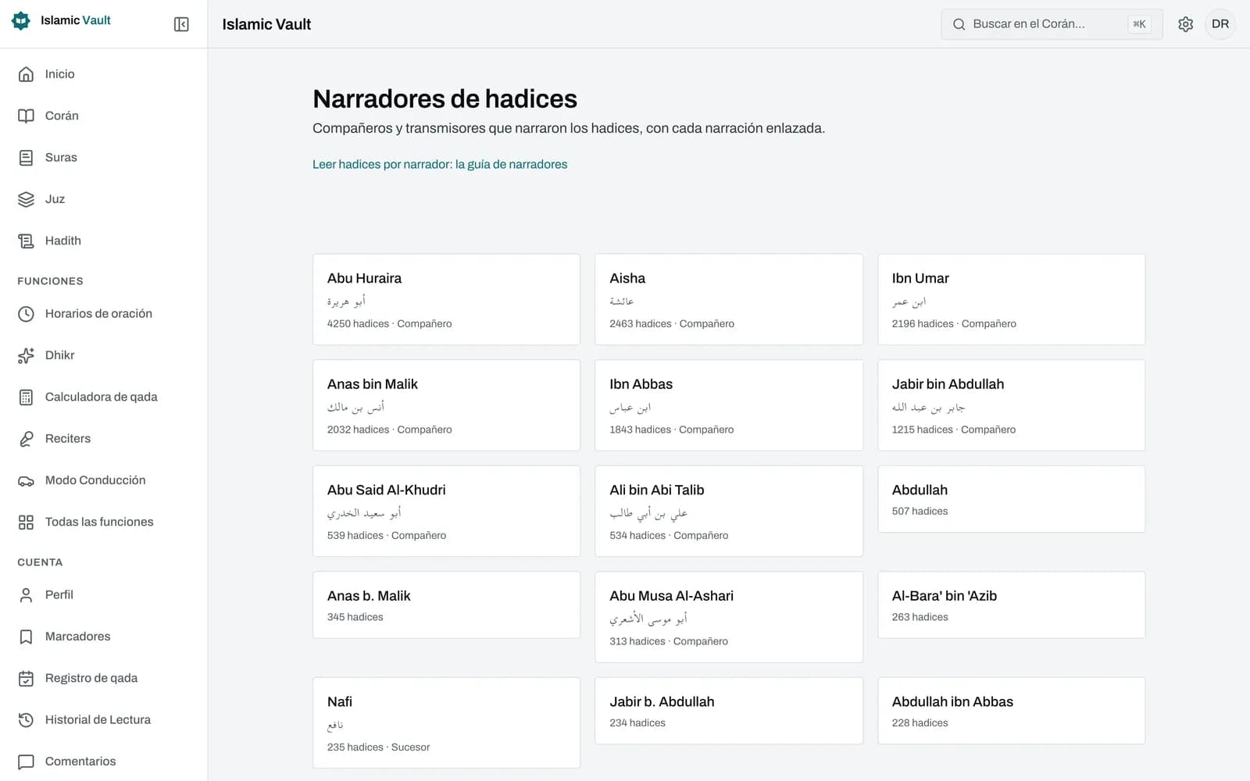Open settings gear icon

click(x=1185, y=24)
